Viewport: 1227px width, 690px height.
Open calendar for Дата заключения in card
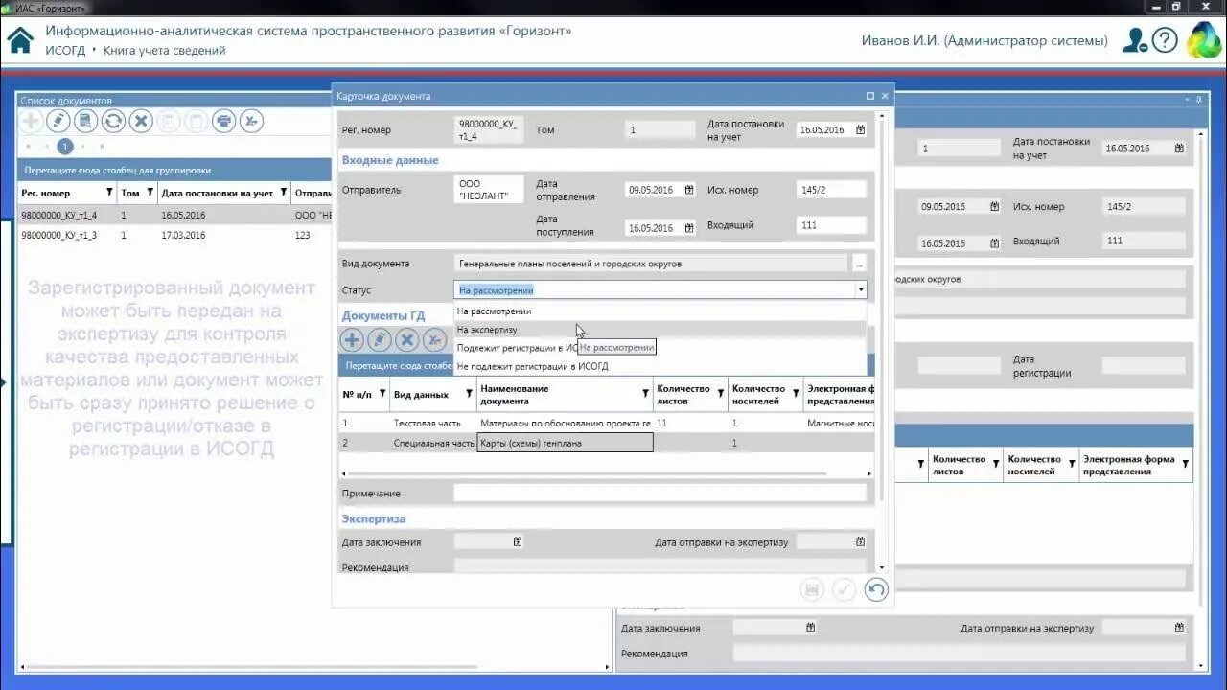coord(518,541)
